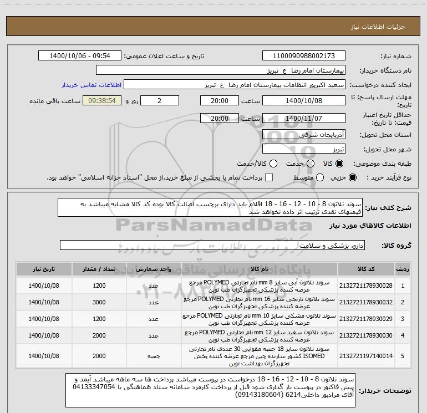Select the خدمت radio button
The width and height of the screenshot is (427, 413).
(x=311, y=164)
